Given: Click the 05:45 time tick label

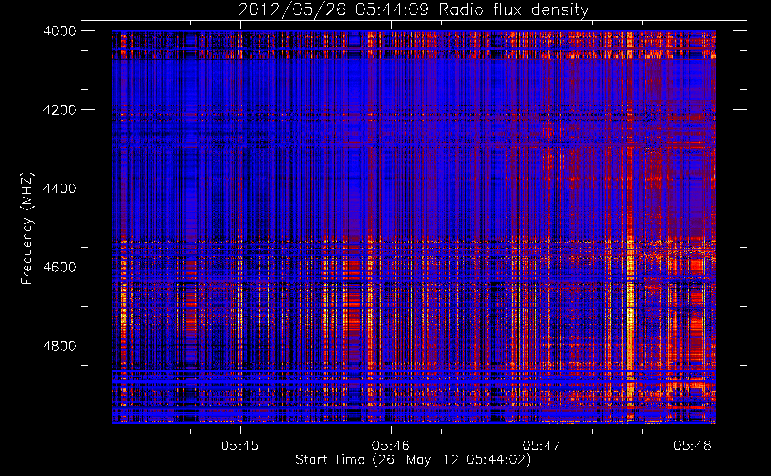Looking at the screenshot, I should point(240,446).
